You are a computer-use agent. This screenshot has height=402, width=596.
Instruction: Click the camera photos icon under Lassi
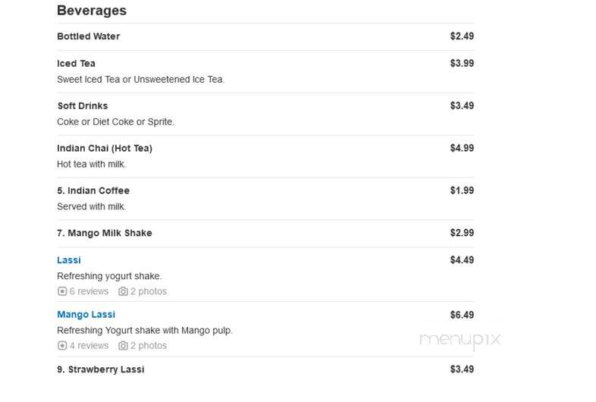123,291
